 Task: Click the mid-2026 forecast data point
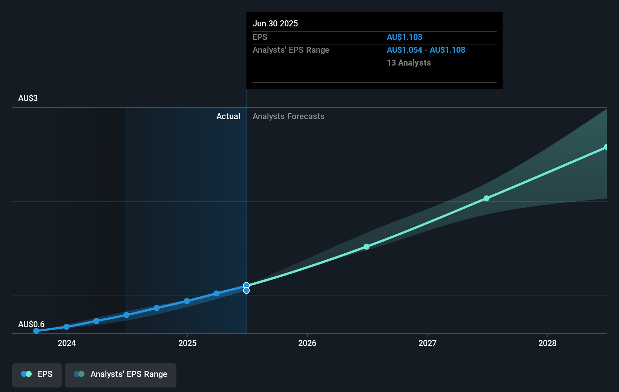tap(366, 247)
